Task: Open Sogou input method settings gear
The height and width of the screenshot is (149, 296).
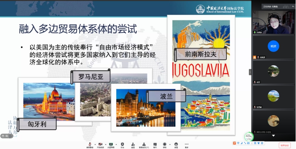Action: tap(262, 143)
